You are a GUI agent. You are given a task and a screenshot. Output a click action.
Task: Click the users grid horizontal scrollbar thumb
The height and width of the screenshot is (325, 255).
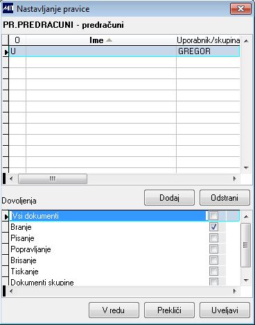[53, 178]
